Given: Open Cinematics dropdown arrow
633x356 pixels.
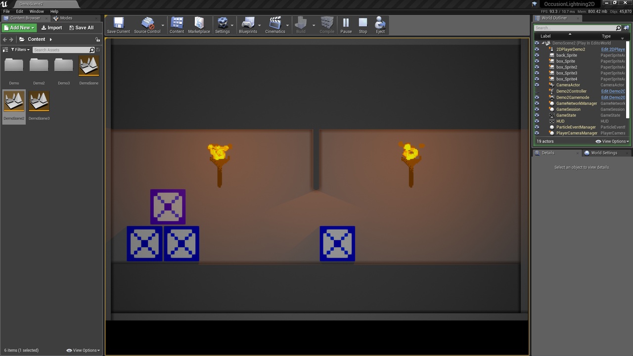Looking at the screenshot, I should coord(287,25).
